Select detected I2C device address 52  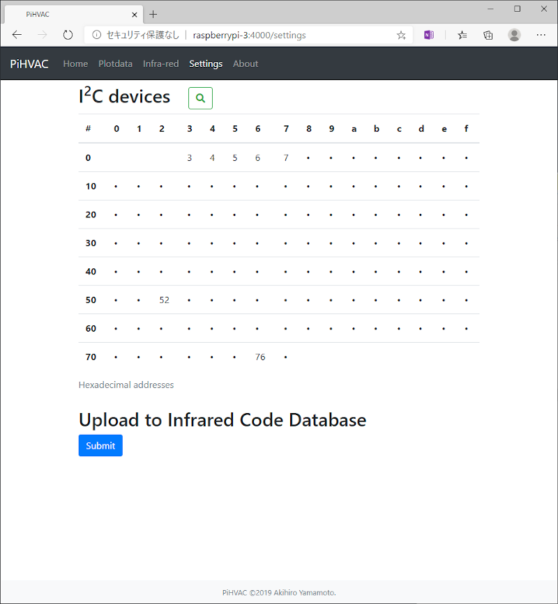(x=164, y=300)
